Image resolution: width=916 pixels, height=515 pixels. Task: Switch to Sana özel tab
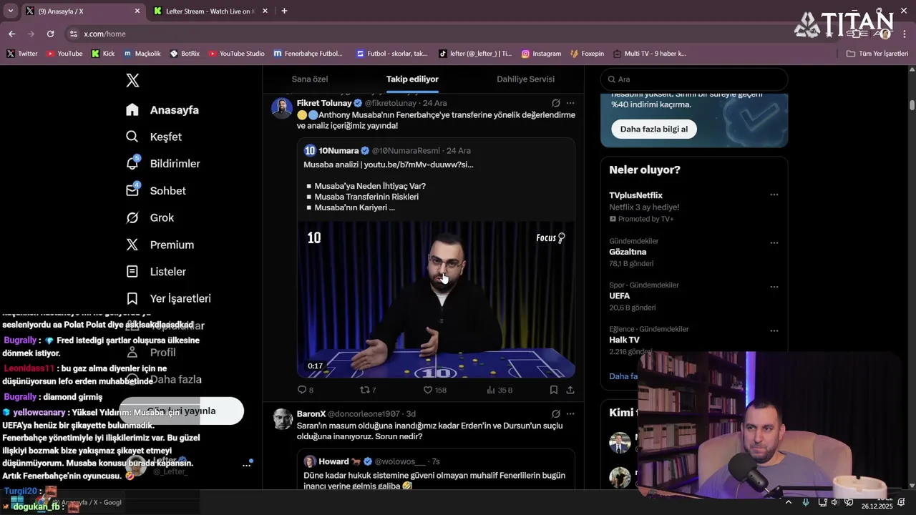310,79
